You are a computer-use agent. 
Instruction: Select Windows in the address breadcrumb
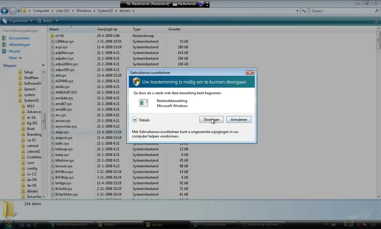pos(84,11)
